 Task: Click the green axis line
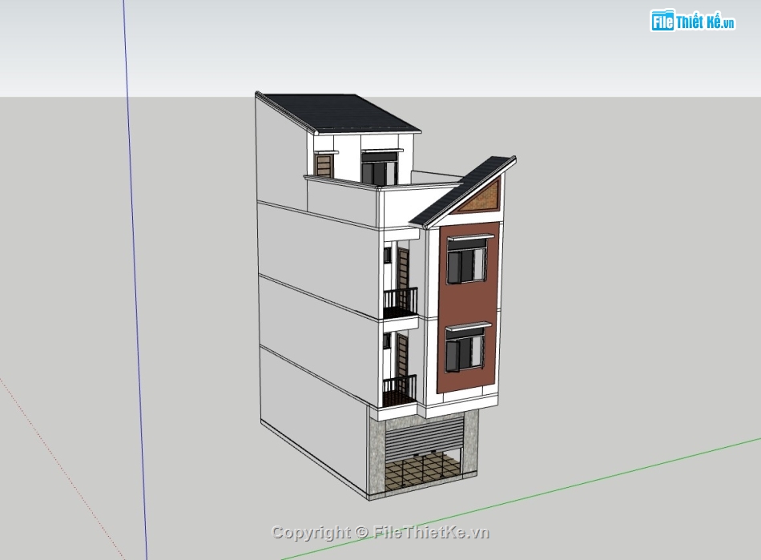[521, 499]
